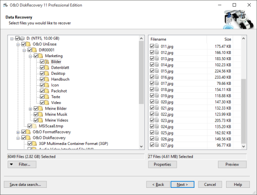Click the file icon of 011.jpg

[157, 46]
